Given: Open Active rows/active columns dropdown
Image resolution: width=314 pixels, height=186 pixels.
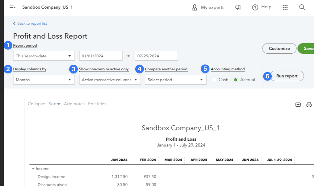Looking at the screenshot, I should pyautogui.click(x=110, y=80).
